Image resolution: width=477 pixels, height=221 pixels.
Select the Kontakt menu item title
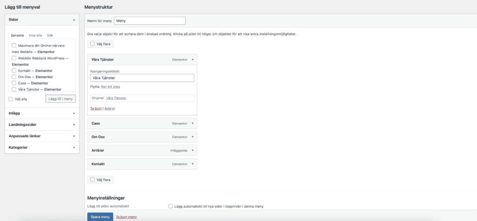(x=98, y=164)
